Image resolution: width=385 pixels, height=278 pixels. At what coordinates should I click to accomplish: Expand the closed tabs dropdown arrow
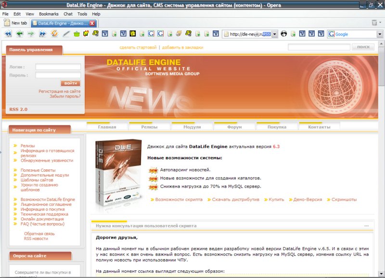click(380, 23)
